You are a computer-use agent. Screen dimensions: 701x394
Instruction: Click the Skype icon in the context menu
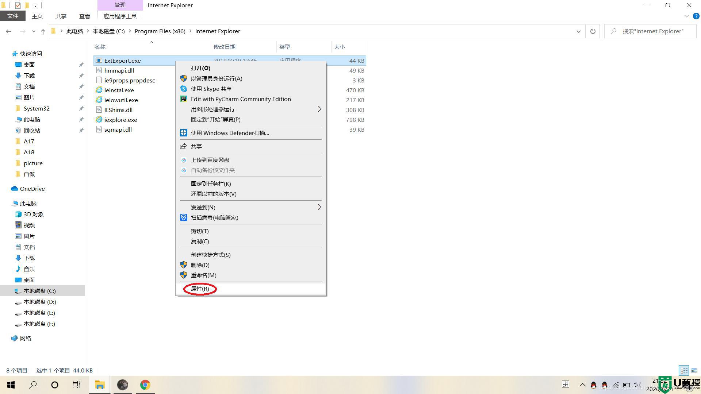point(184,89)
